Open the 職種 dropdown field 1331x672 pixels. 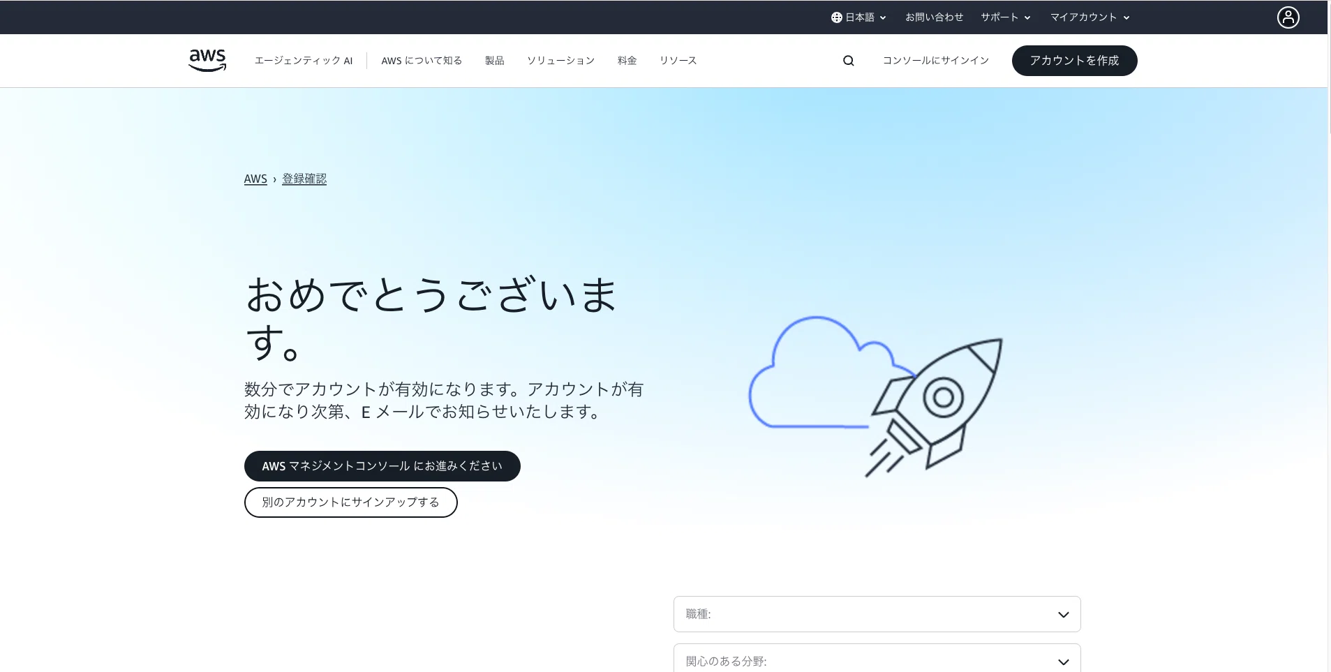click(877, 614)
